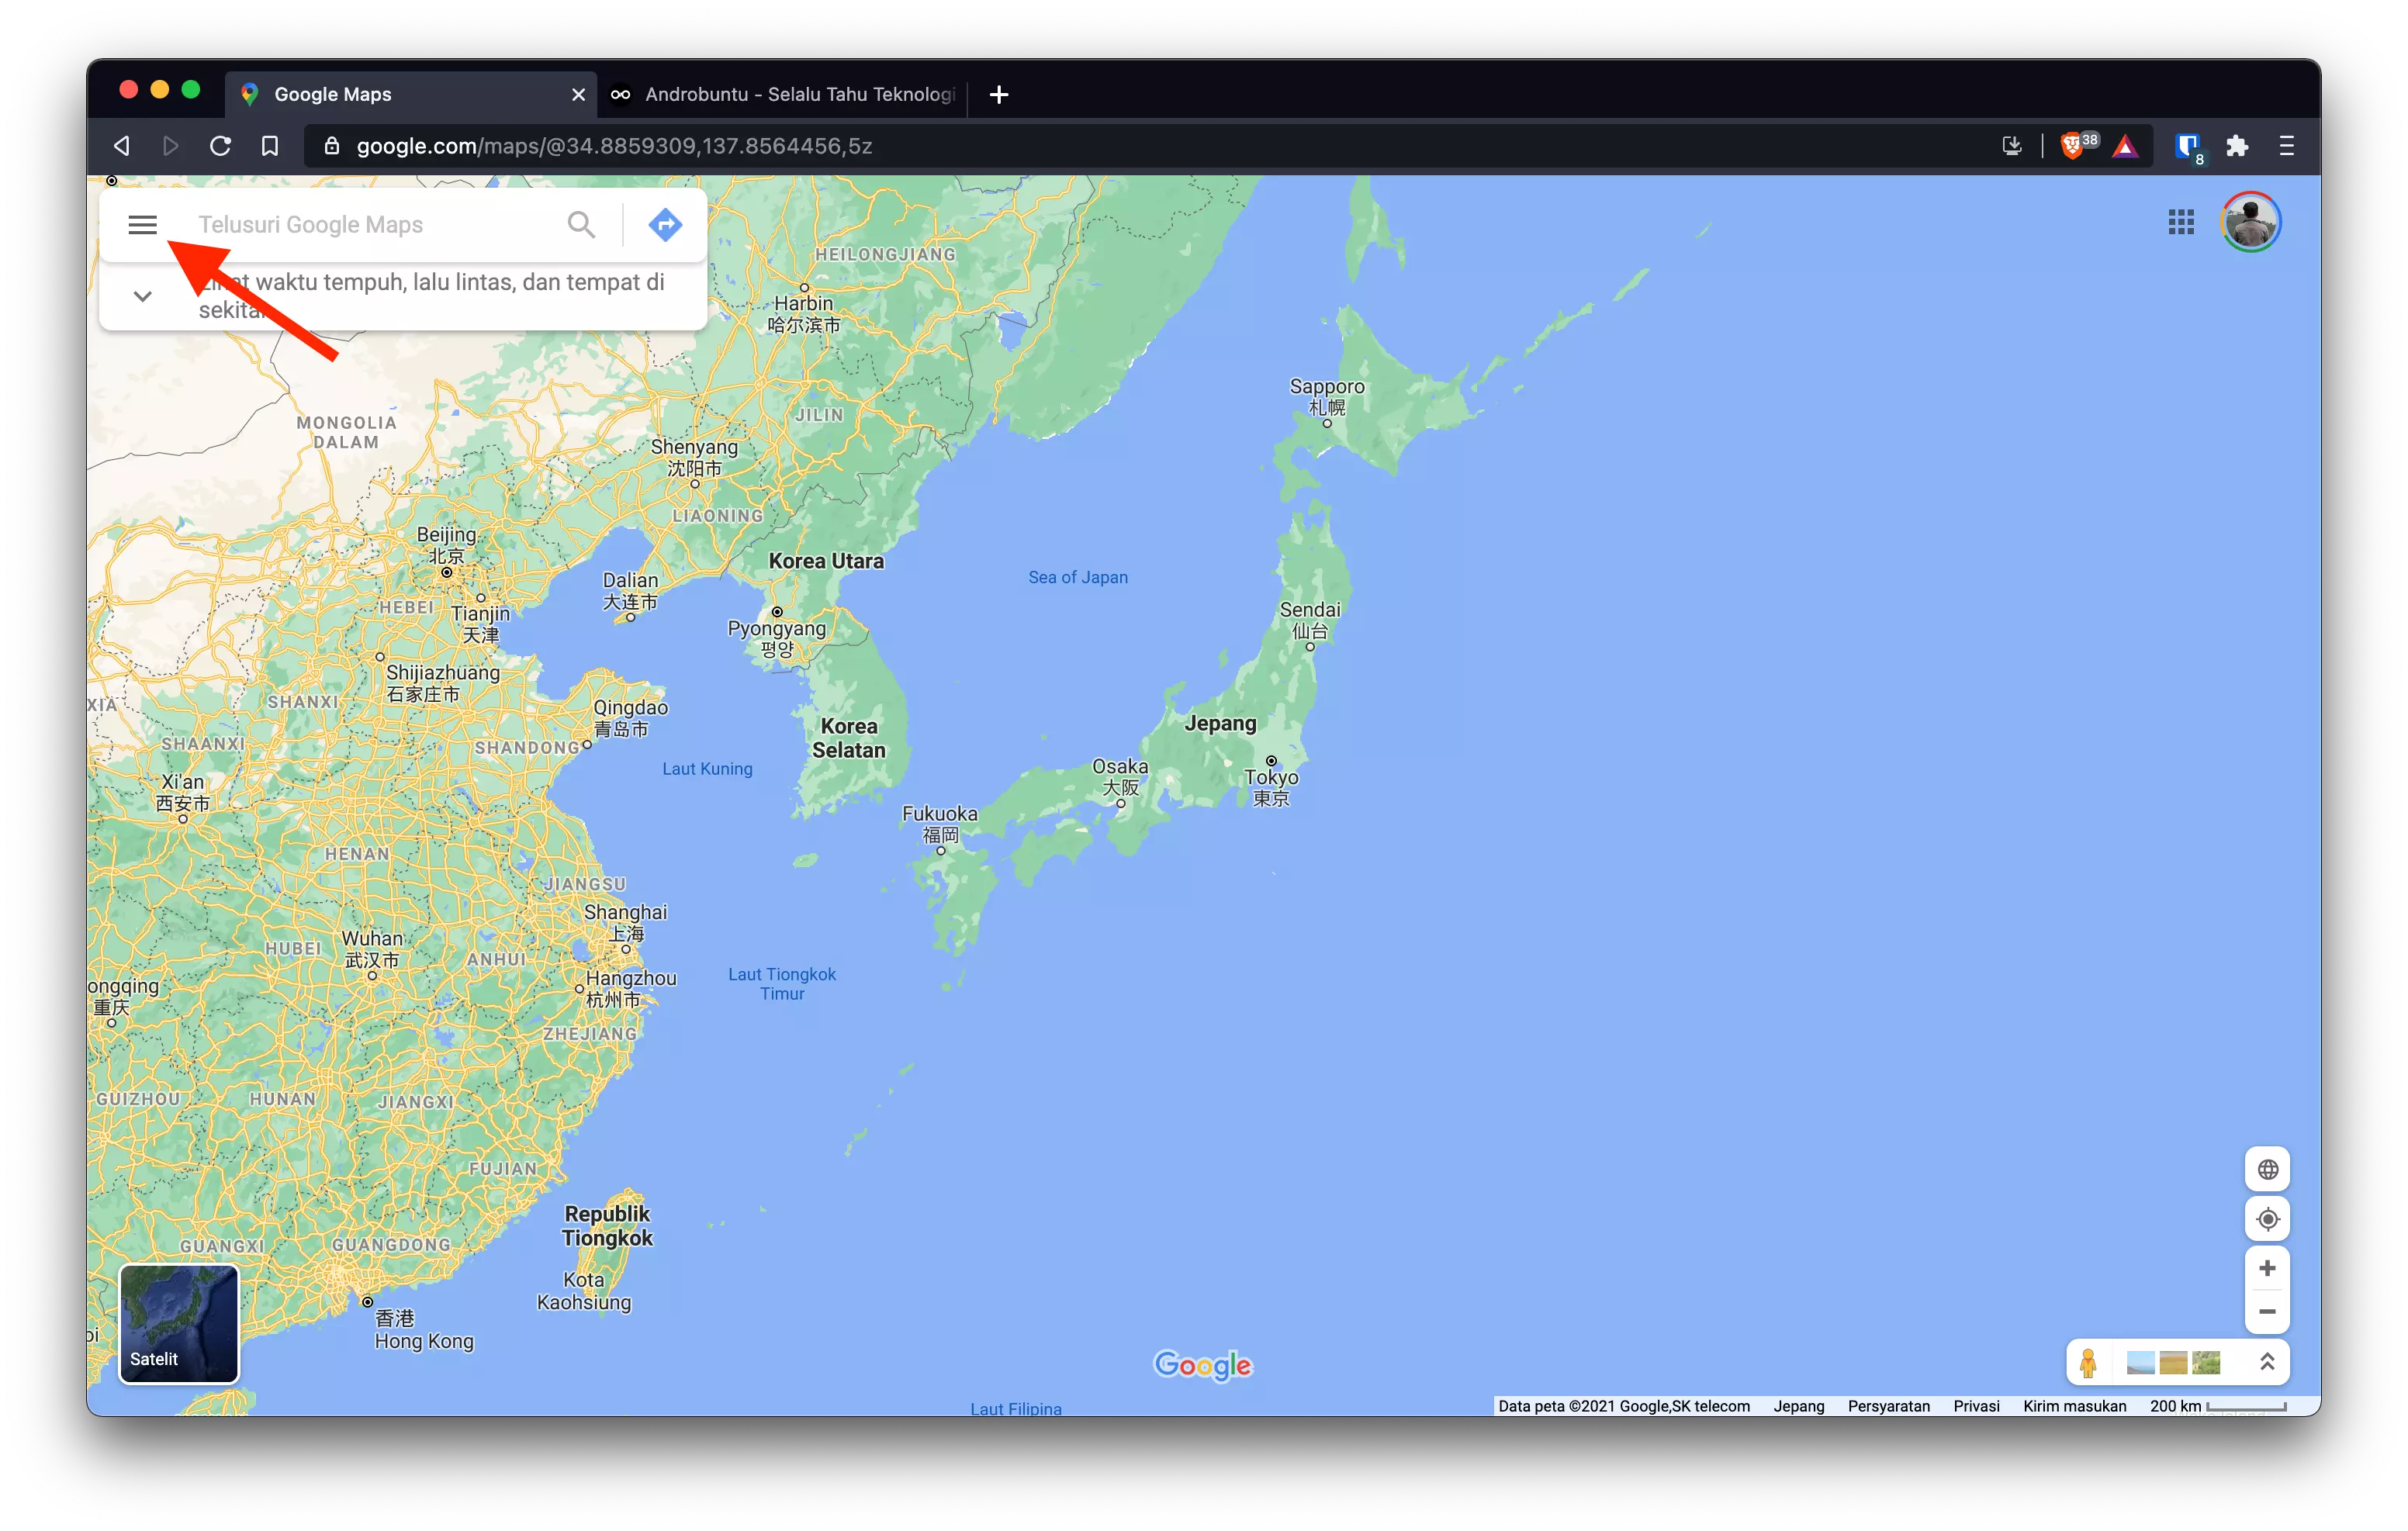This screenshot has height=1531, width=2408.
Task: Open Google apps grid icon
Action: pos(2181,221)
